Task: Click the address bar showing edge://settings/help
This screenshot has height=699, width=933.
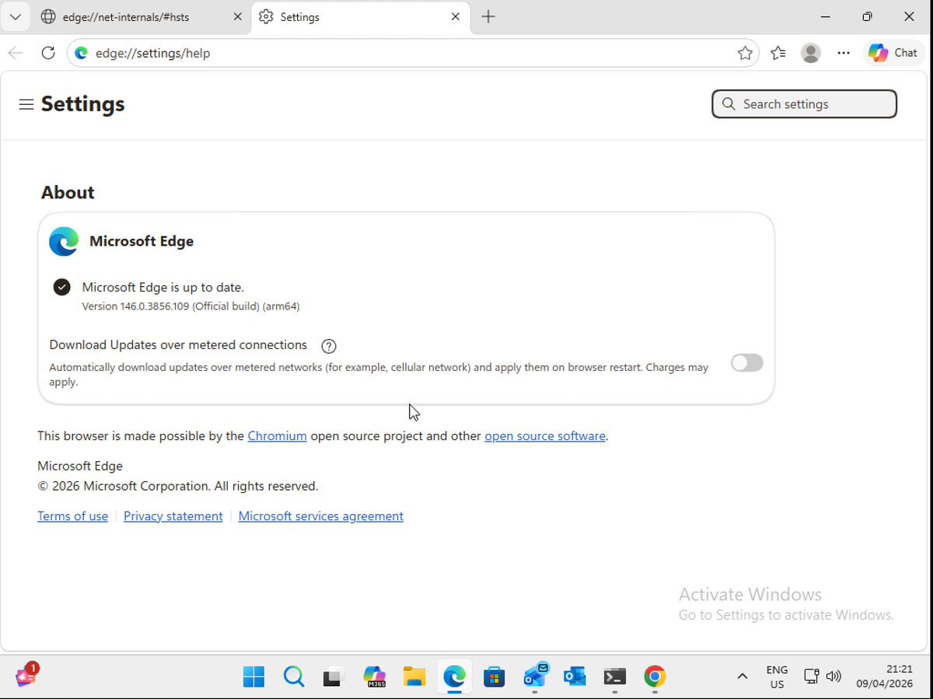Action: [x=412, y=53]
